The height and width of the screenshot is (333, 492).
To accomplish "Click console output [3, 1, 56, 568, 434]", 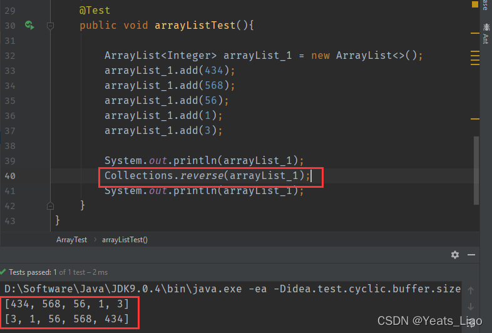I will [x=67, y=319].
